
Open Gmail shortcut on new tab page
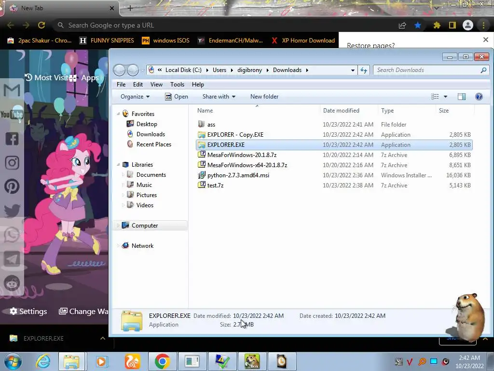(x=12, y=90)
